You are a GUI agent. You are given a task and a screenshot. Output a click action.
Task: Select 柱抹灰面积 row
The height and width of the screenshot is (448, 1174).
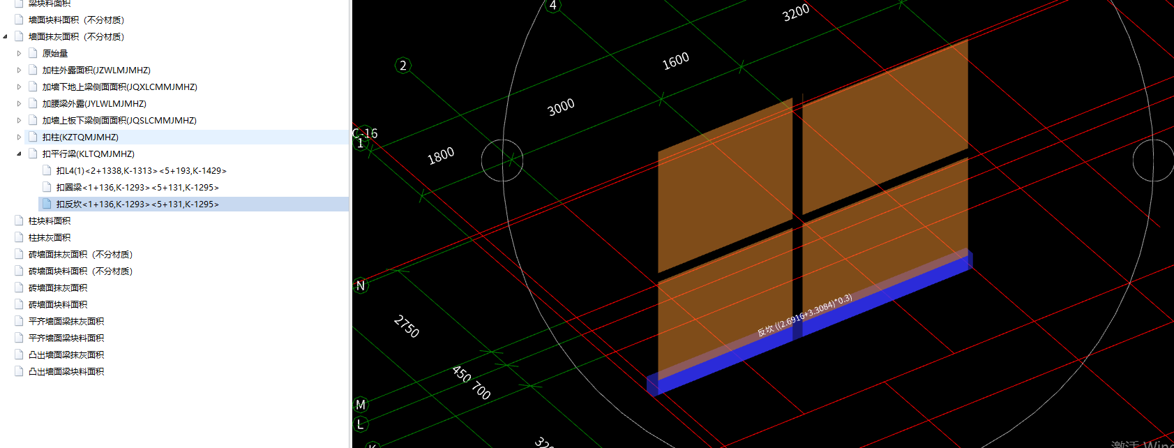tap(50, 238)
